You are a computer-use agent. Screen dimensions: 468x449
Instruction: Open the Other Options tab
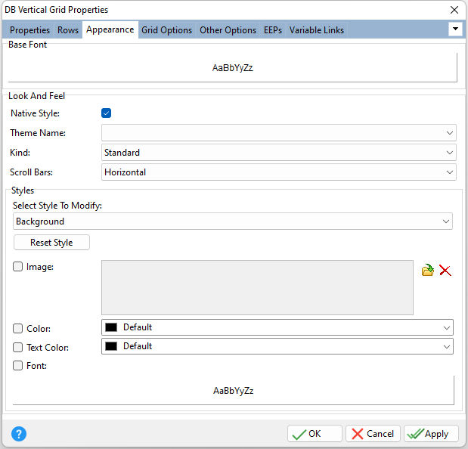[x=228, y=29]
